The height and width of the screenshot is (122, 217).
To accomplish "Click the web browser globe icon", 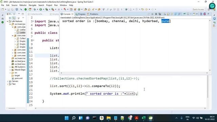I will pyautogui.click(x=126, y=9).
